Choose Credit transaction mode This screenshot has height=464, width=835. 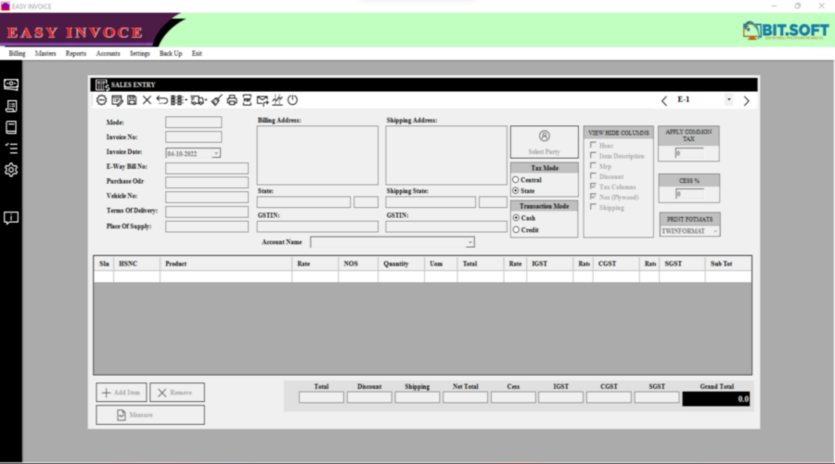[x=516, y=229]
